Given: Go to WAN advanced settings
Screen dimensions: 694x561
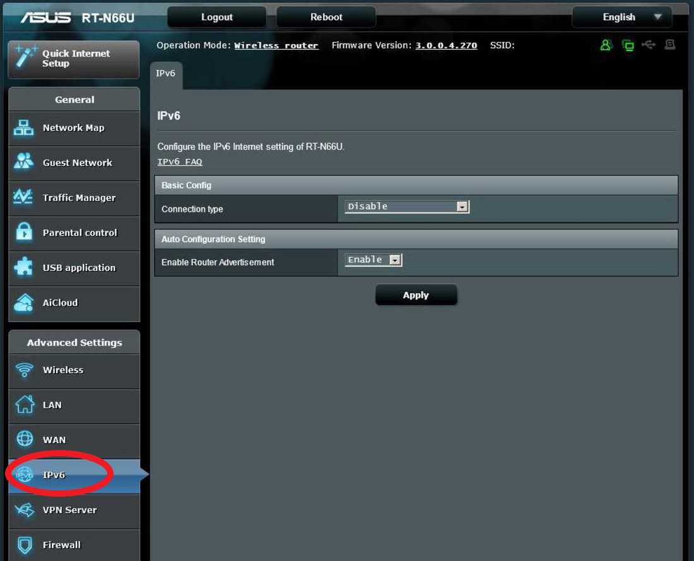Looking at the screenshot, I should coord(74,441).
